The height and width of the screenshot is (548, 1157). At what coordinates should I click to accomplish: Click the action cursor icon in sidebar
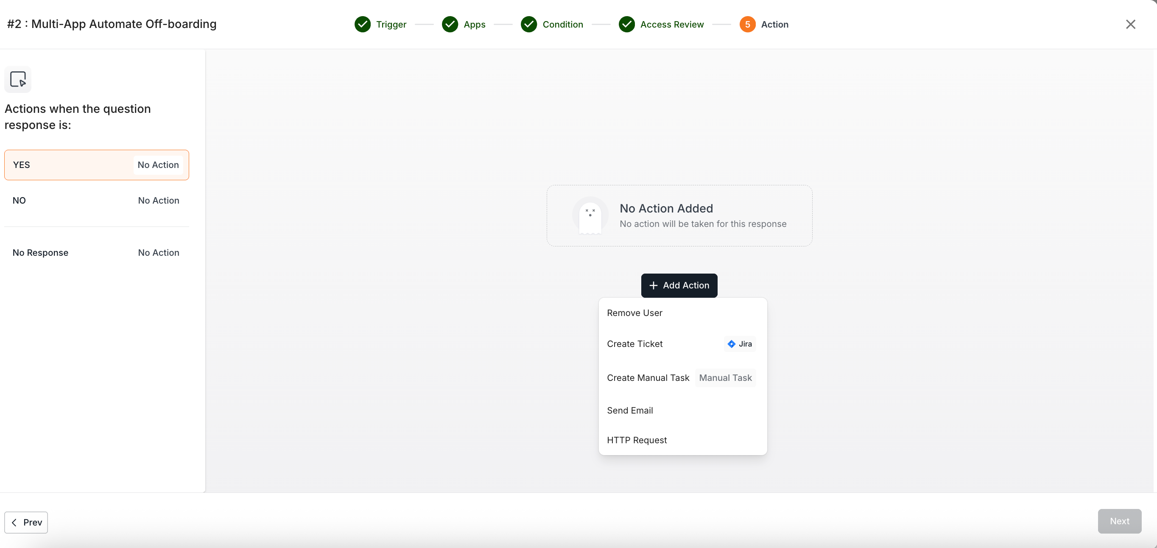[x=18, y=79]
